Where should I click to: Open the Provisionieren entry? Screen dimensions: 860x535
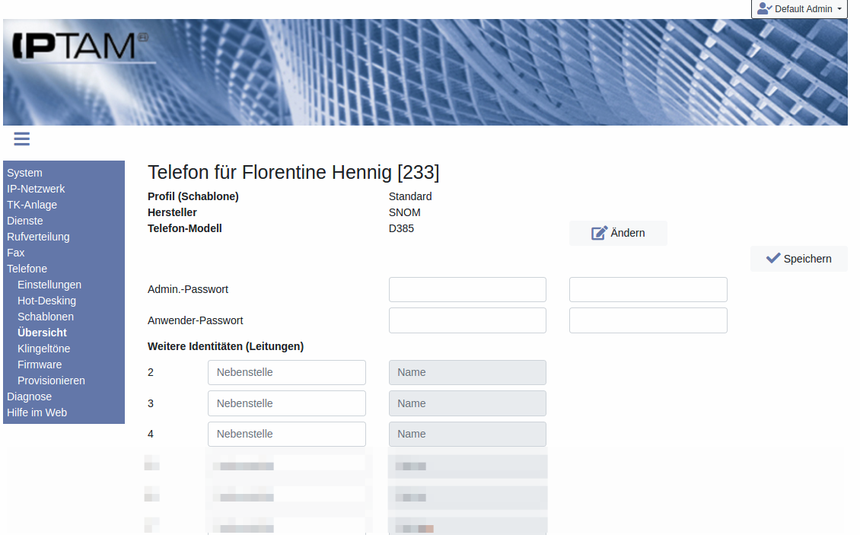pyautogui.click(x=51, y=381)
